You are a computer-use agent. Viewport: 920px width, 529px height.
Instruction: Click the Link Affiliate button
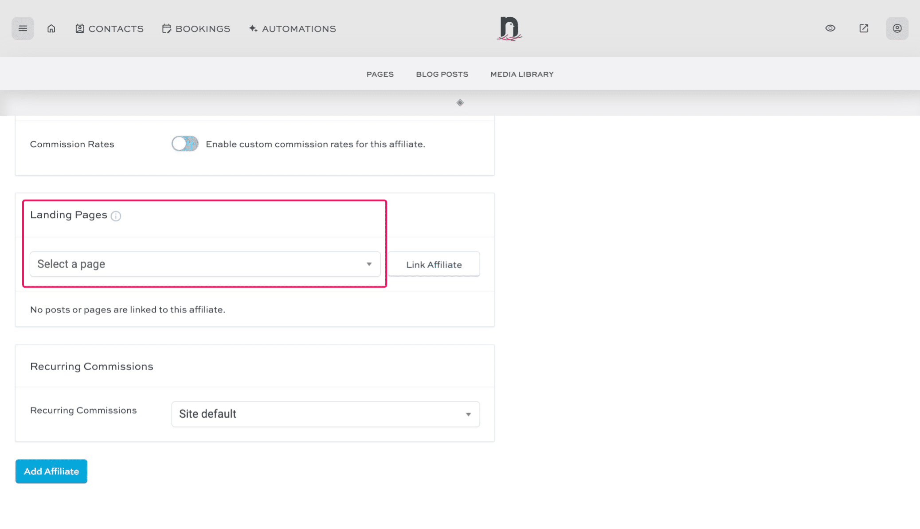[434, 264]
